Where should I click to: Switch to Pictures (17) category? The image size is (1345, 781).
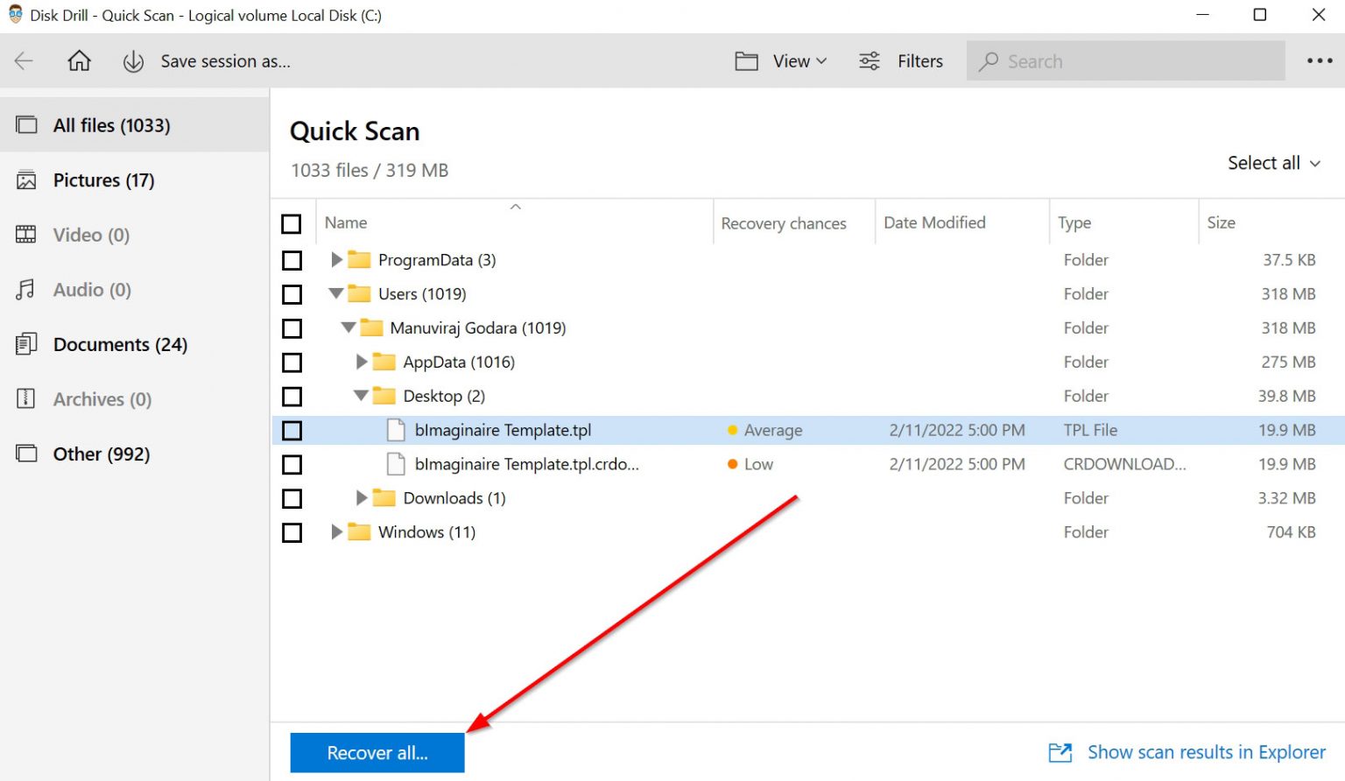[x=135, y=180]
